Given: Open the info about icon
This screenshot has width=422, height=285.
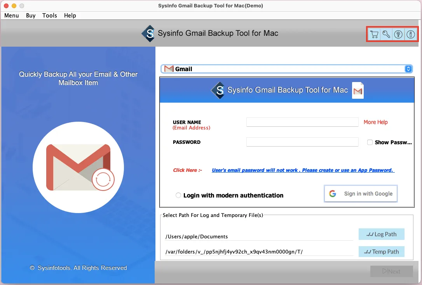Looking at the screenshot, I should point(410,34).
